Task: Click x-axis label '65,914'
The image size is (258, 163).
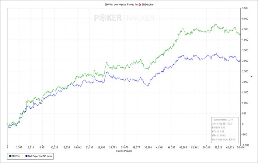Action: tap(241, 147)
